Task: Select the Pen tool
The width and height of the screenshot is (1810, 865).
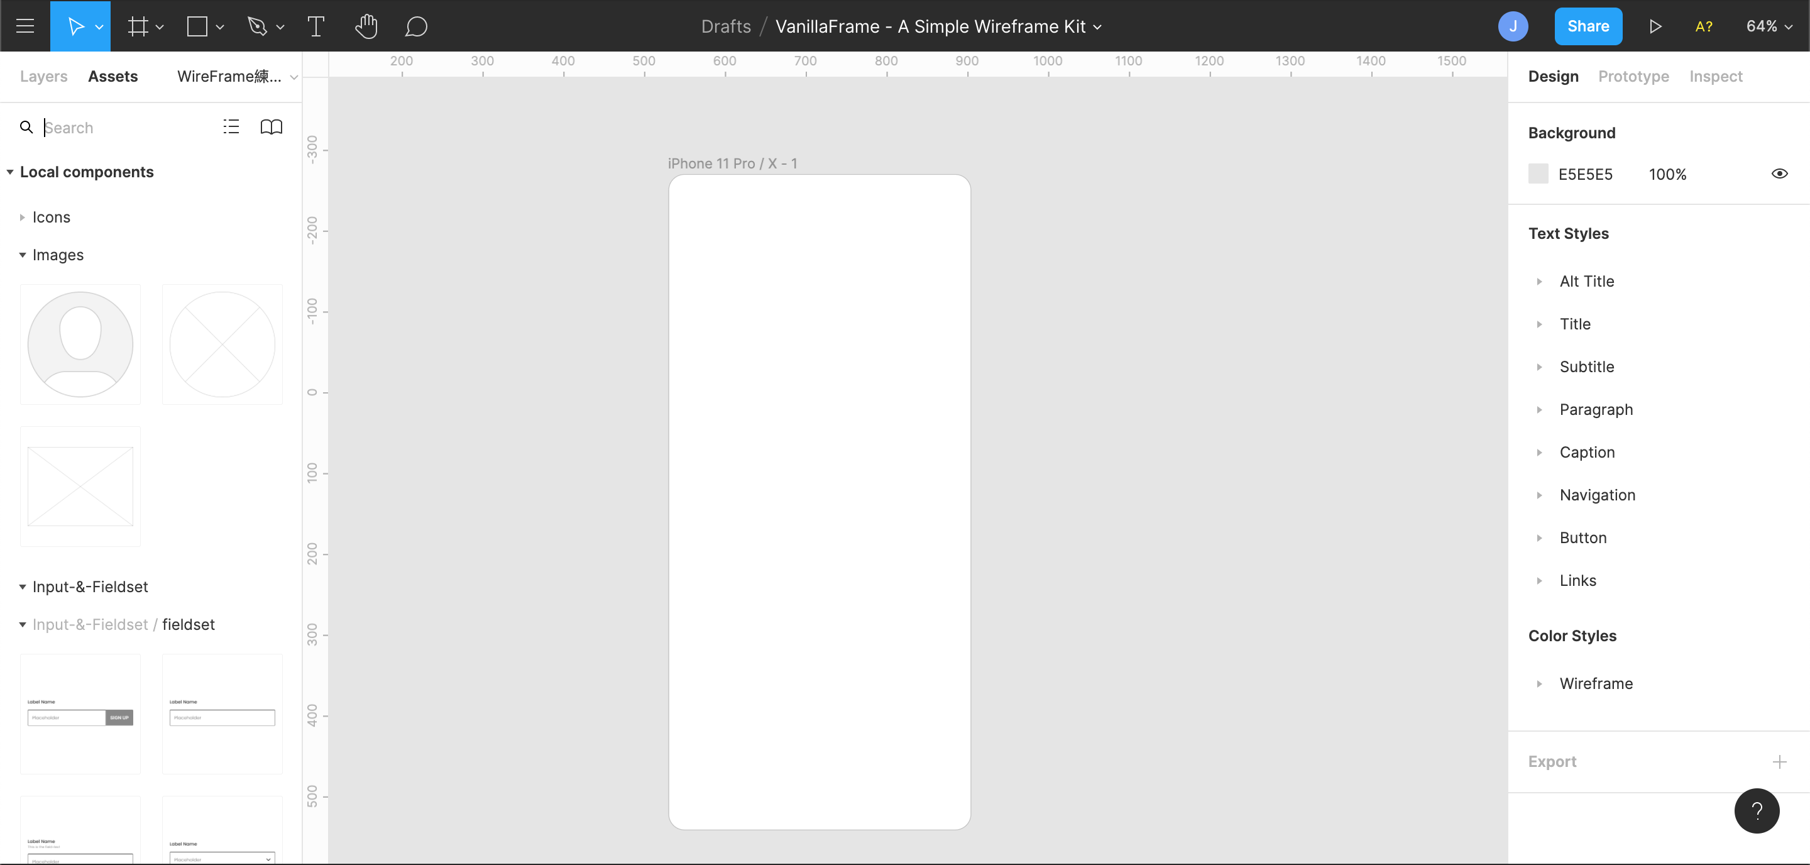Action: (257, 26)
